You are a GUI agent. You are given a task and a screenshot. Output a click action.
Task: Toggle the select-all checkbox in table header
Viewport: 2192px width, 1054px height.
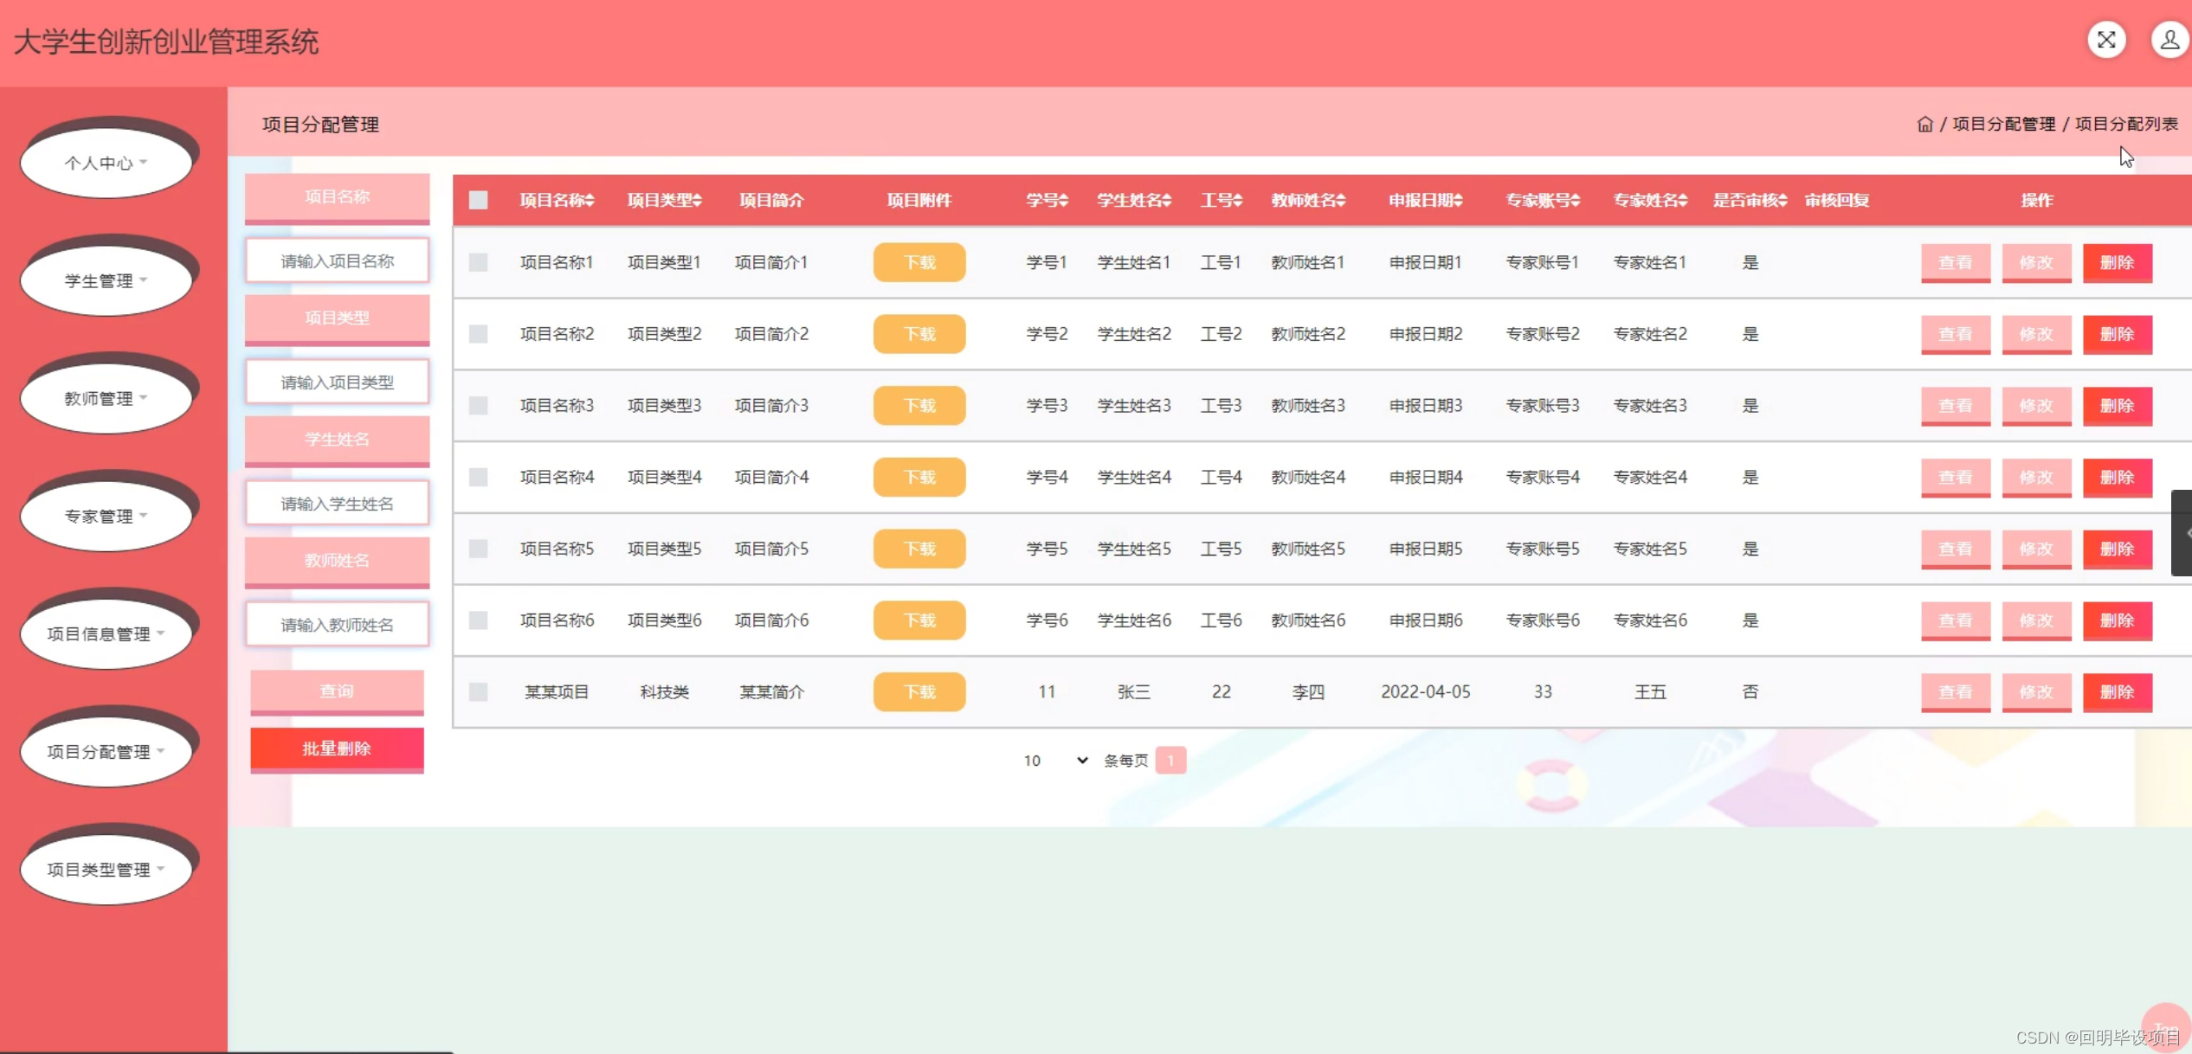(478, 201)
